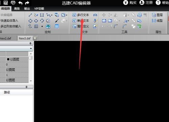Click the 购买 purchase button
169x122 pixels.
click(130, 2)
